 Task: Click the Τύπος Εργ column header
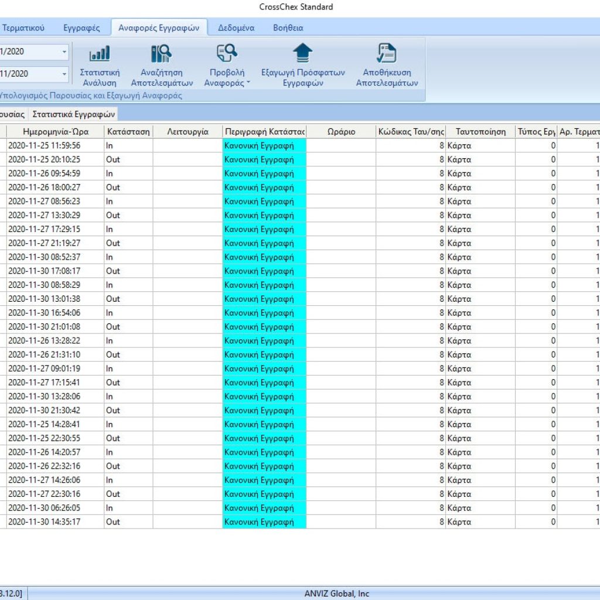pyautogui.click(x=536, y=132)
